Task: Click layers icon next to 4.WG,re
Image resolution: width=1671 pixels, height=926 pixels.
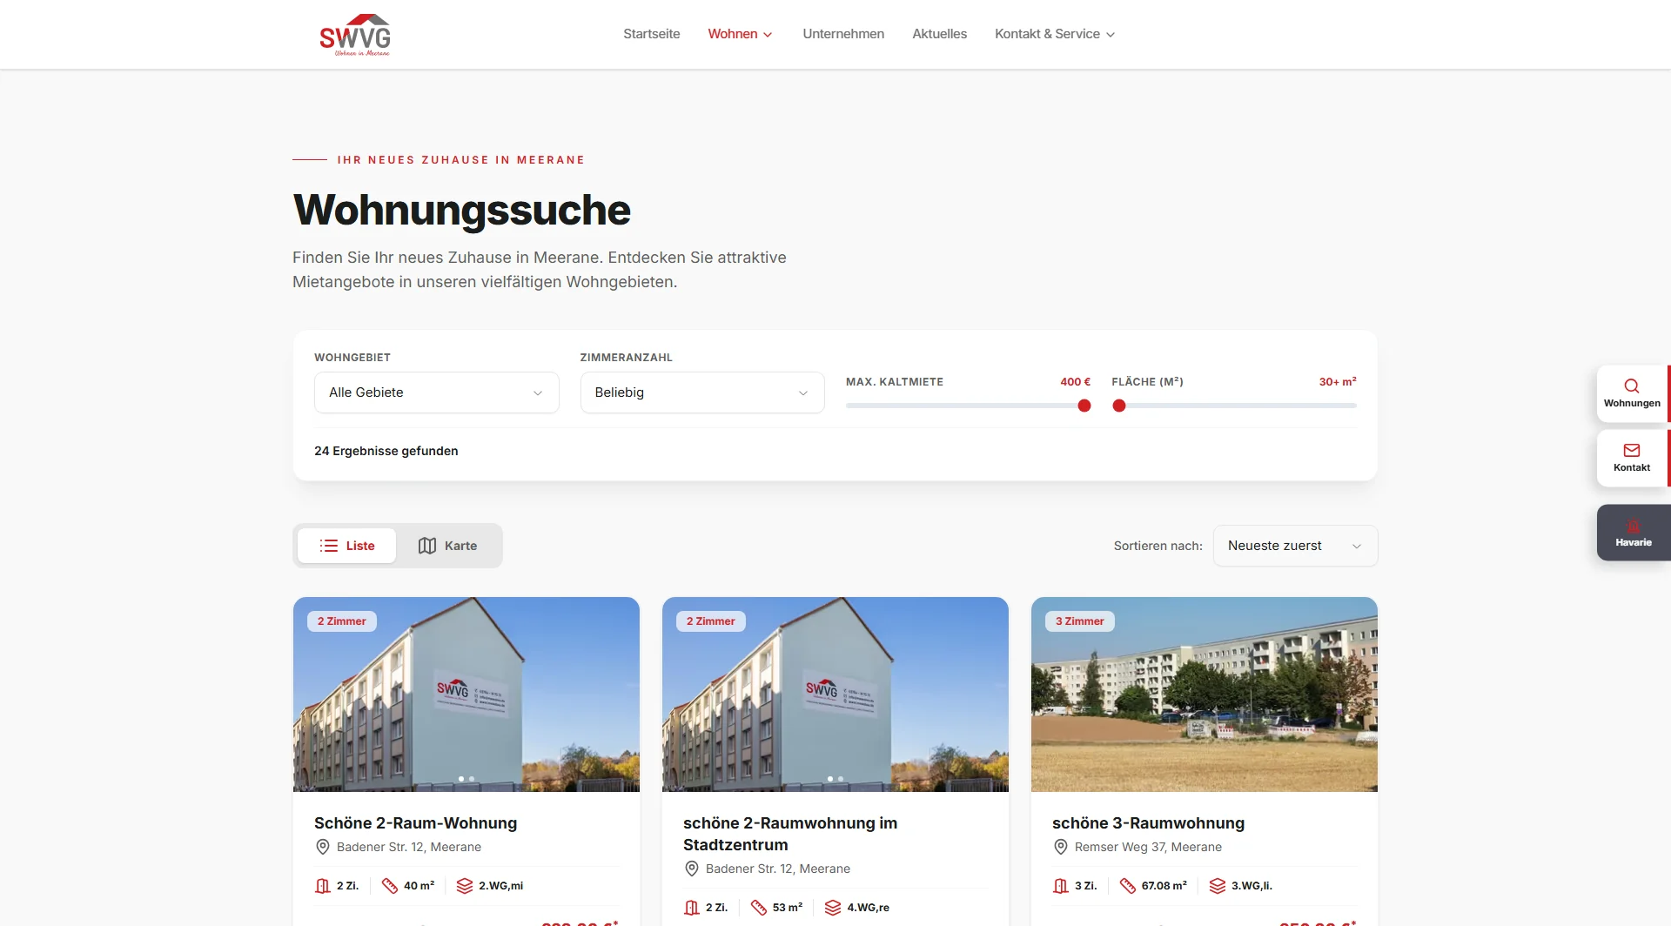Action: 833,908
